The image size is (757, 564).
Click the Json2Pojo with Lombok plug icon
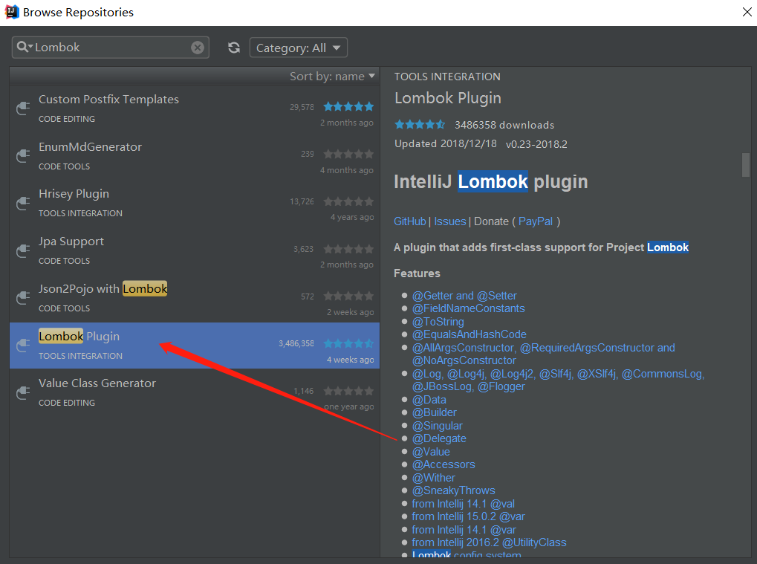tap(23, 297)
